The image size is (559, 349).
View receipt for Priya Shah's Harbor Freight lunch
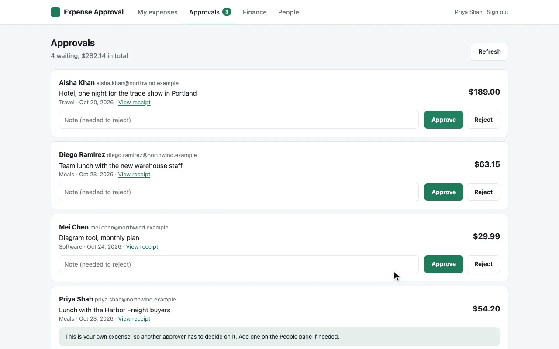click(x=134, y=319)
